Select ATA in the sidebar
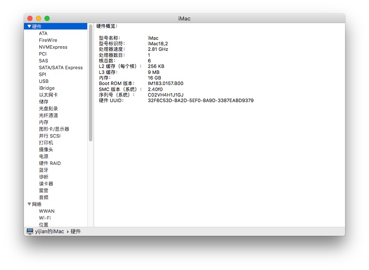369x270 pixels. (x=43, y=33)
